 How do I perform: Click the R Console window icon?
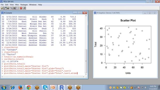pos(2,13)
